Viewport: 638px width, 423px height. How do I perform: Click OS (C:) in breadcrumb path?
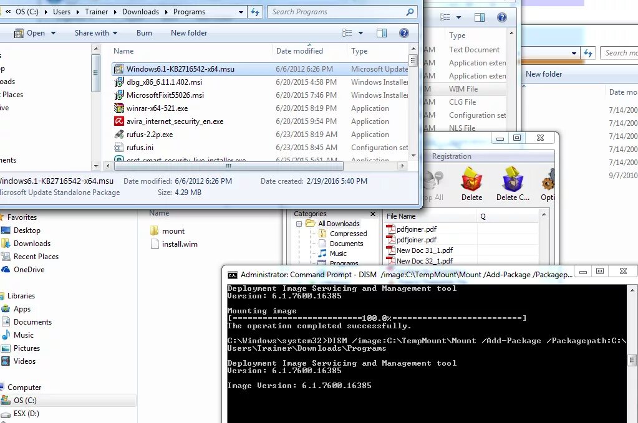pos(27,12)
